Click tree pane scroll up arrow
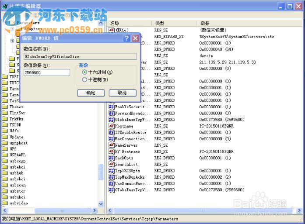 (101, 23)
